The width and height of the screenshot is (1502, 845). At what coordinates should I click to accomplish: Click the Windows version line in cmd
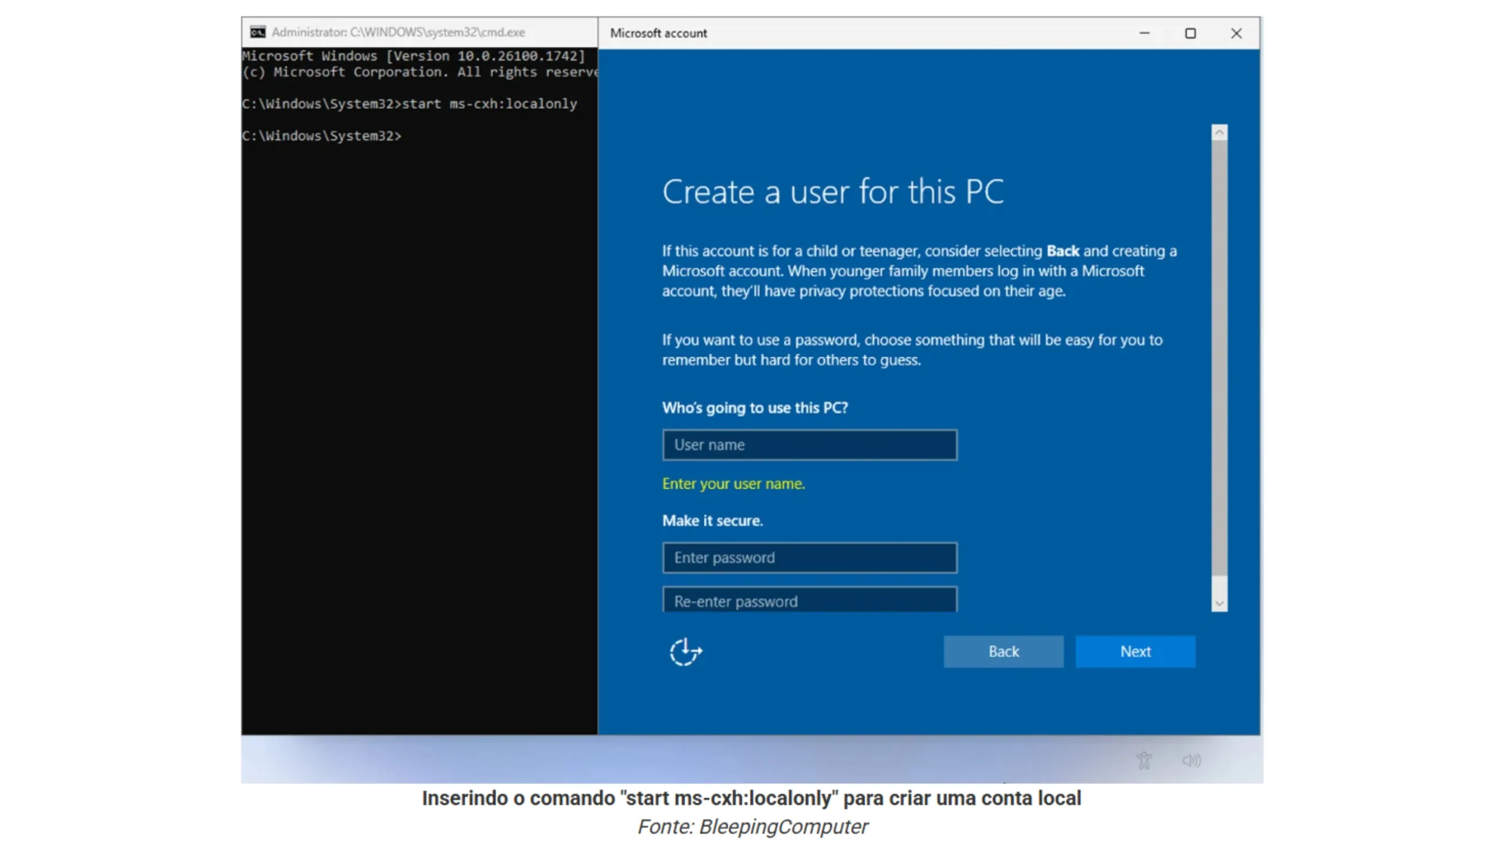[414, 56]
